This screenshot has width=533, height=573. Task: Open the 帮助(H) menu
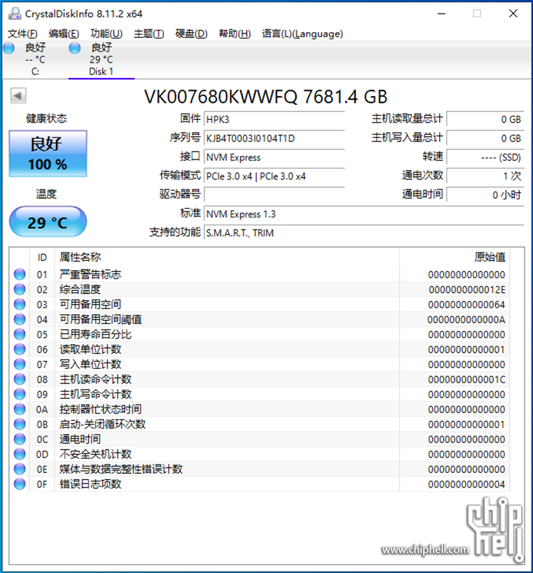[x=235, y=33]
